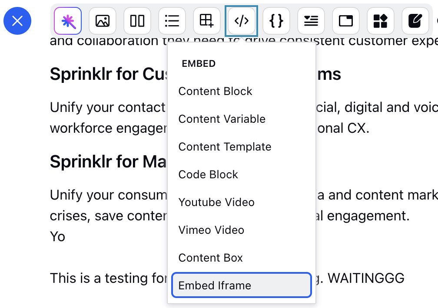Select the Embed Iframe option
The image size is (438, 308).
(242, 285)
